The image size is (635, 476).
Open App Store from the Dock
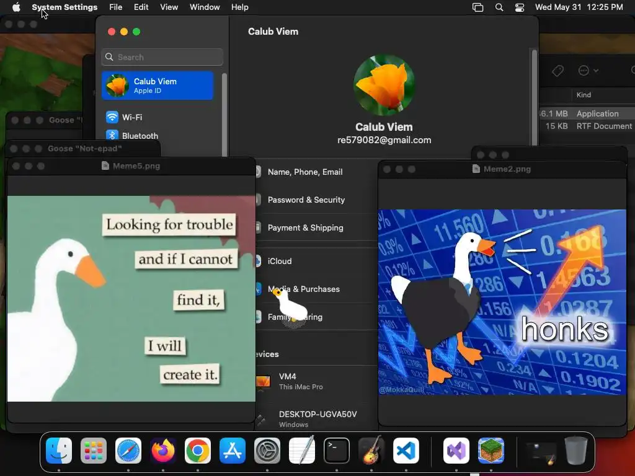(233, 451)
